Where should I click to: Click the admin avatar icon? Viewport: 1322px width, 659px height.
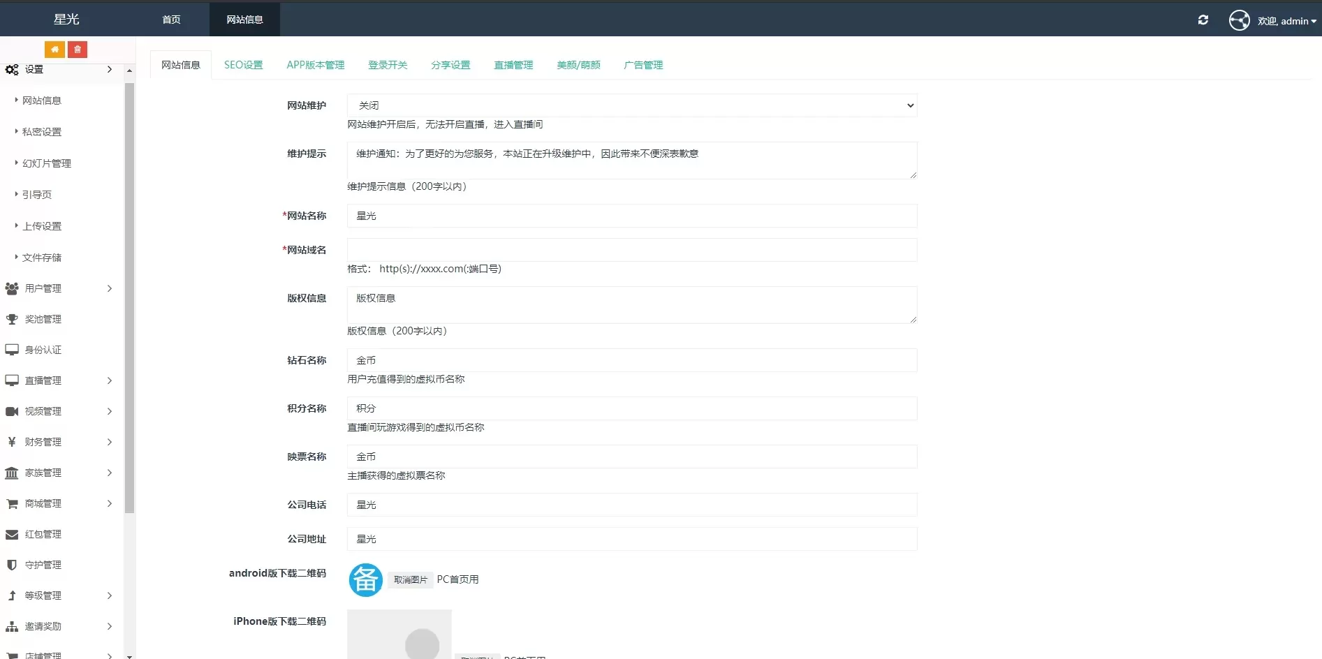pos(1239,21)
